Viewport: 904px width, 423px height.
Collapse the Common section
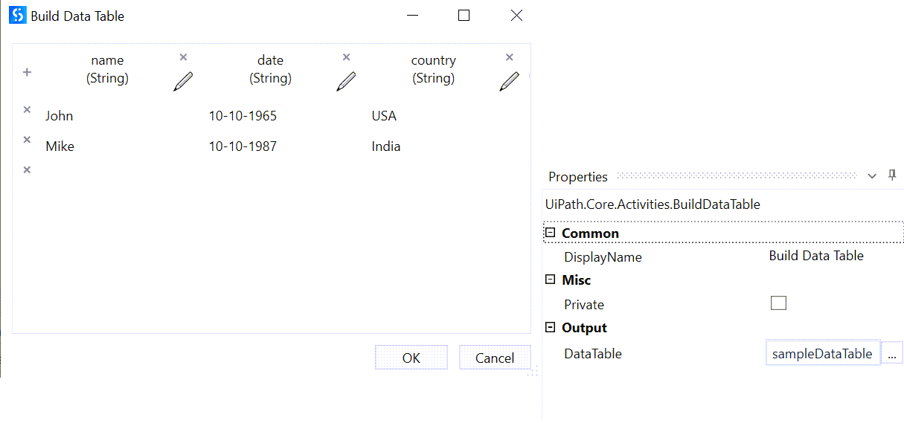(551, 233)
